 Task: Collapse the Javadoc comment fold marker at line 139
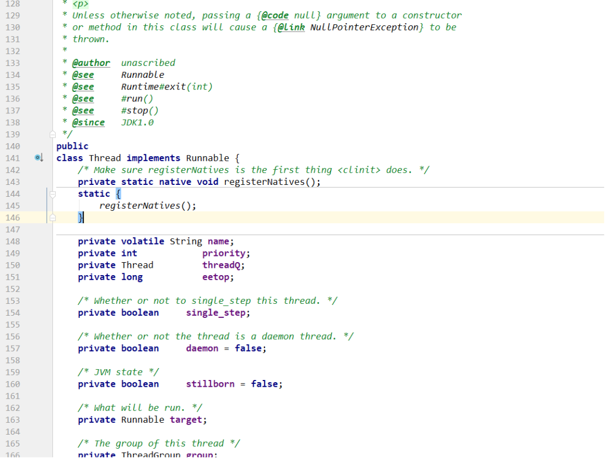pos(53,134)
